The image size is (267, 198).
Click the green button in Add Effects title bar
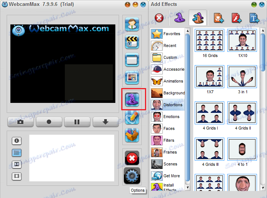(x=254, y=4)
